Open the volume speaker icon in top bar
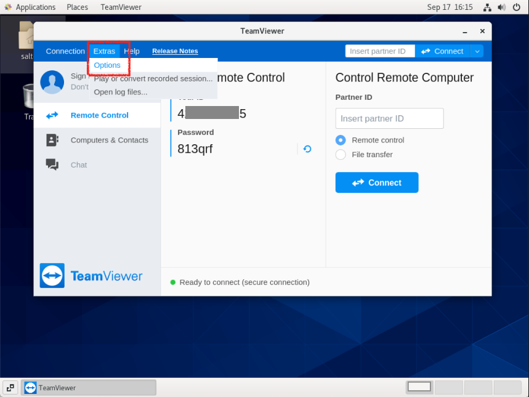529x397 pixels. (x=502, y=7)
